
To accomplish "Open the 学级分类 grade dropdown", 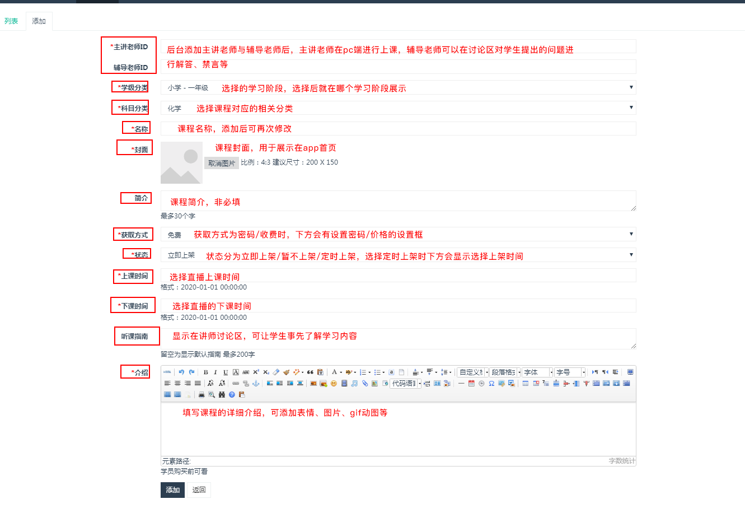I will (x=398, y=87).
